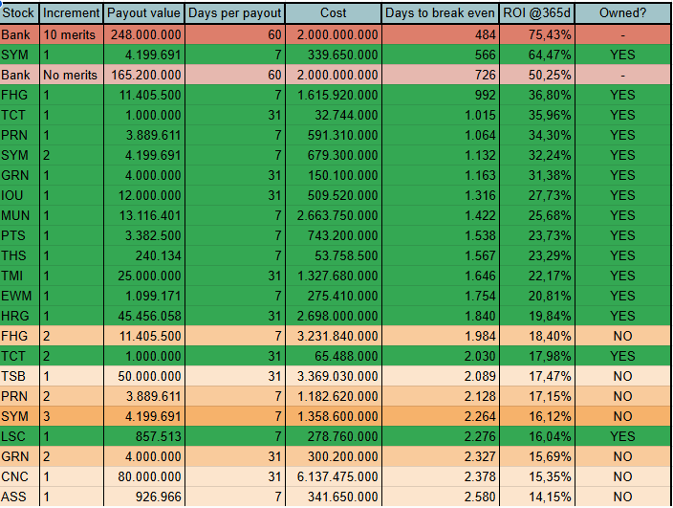Click the 'ASS' stock cell
This screenshot has height=508, width=673.
[20, 497]
